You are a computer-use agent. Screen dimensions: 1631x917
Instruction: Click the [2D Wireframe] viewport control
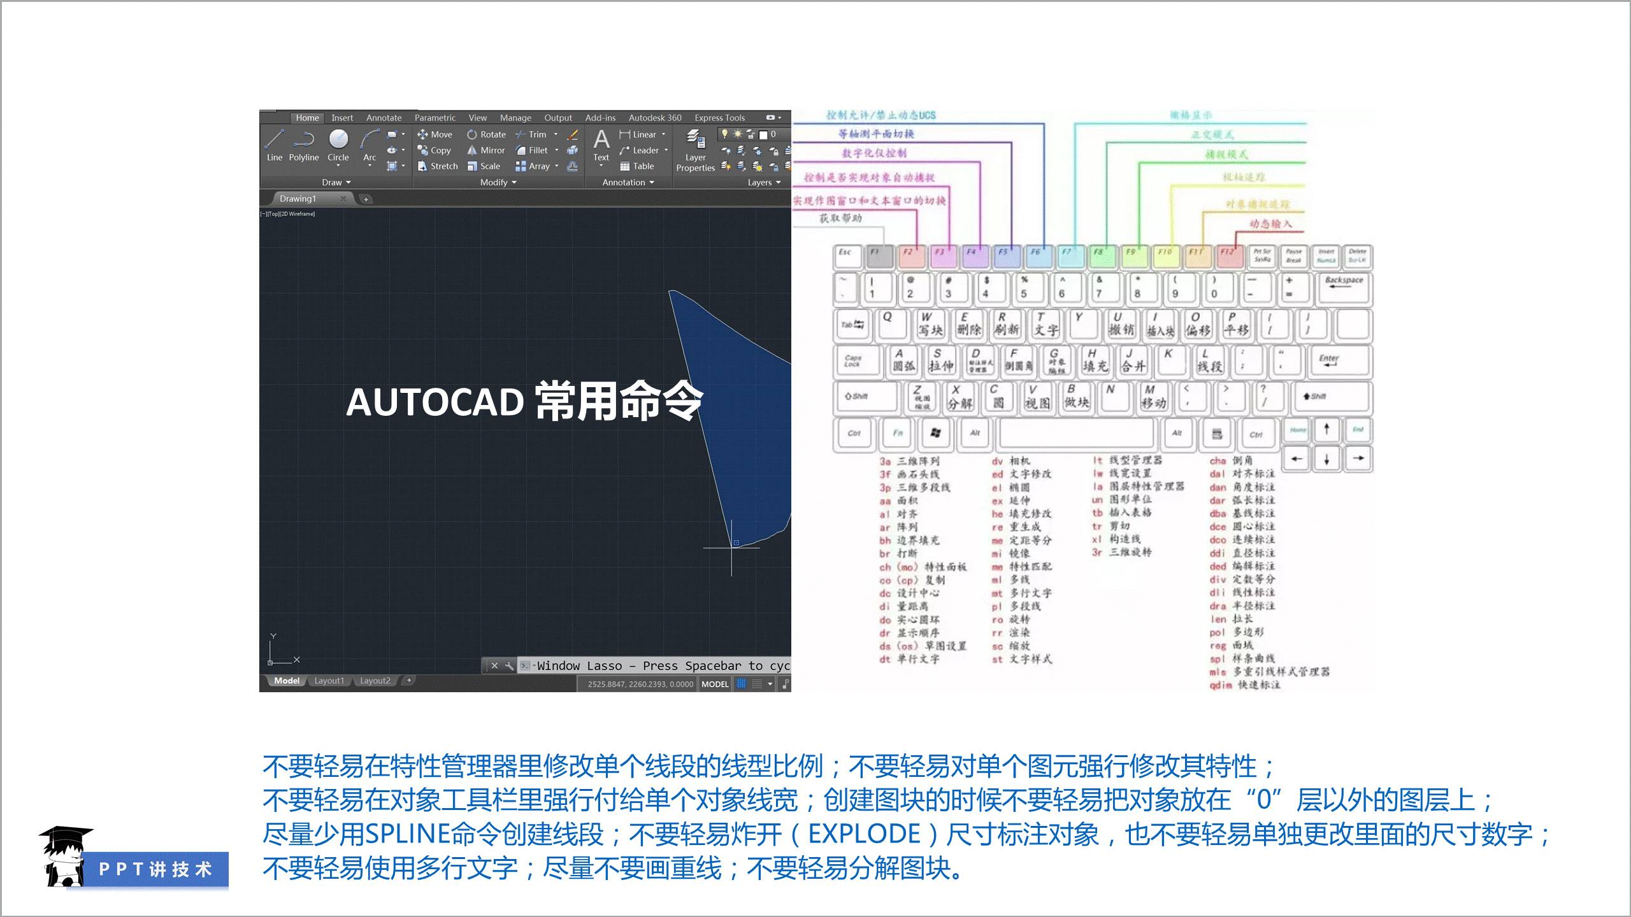click(298, 214)
